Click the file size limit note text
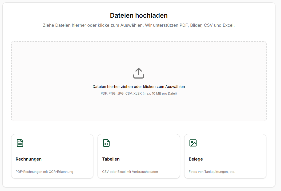The height and width of the screenshot is (191, 281). pyautogui.click(x=139, y=93)
